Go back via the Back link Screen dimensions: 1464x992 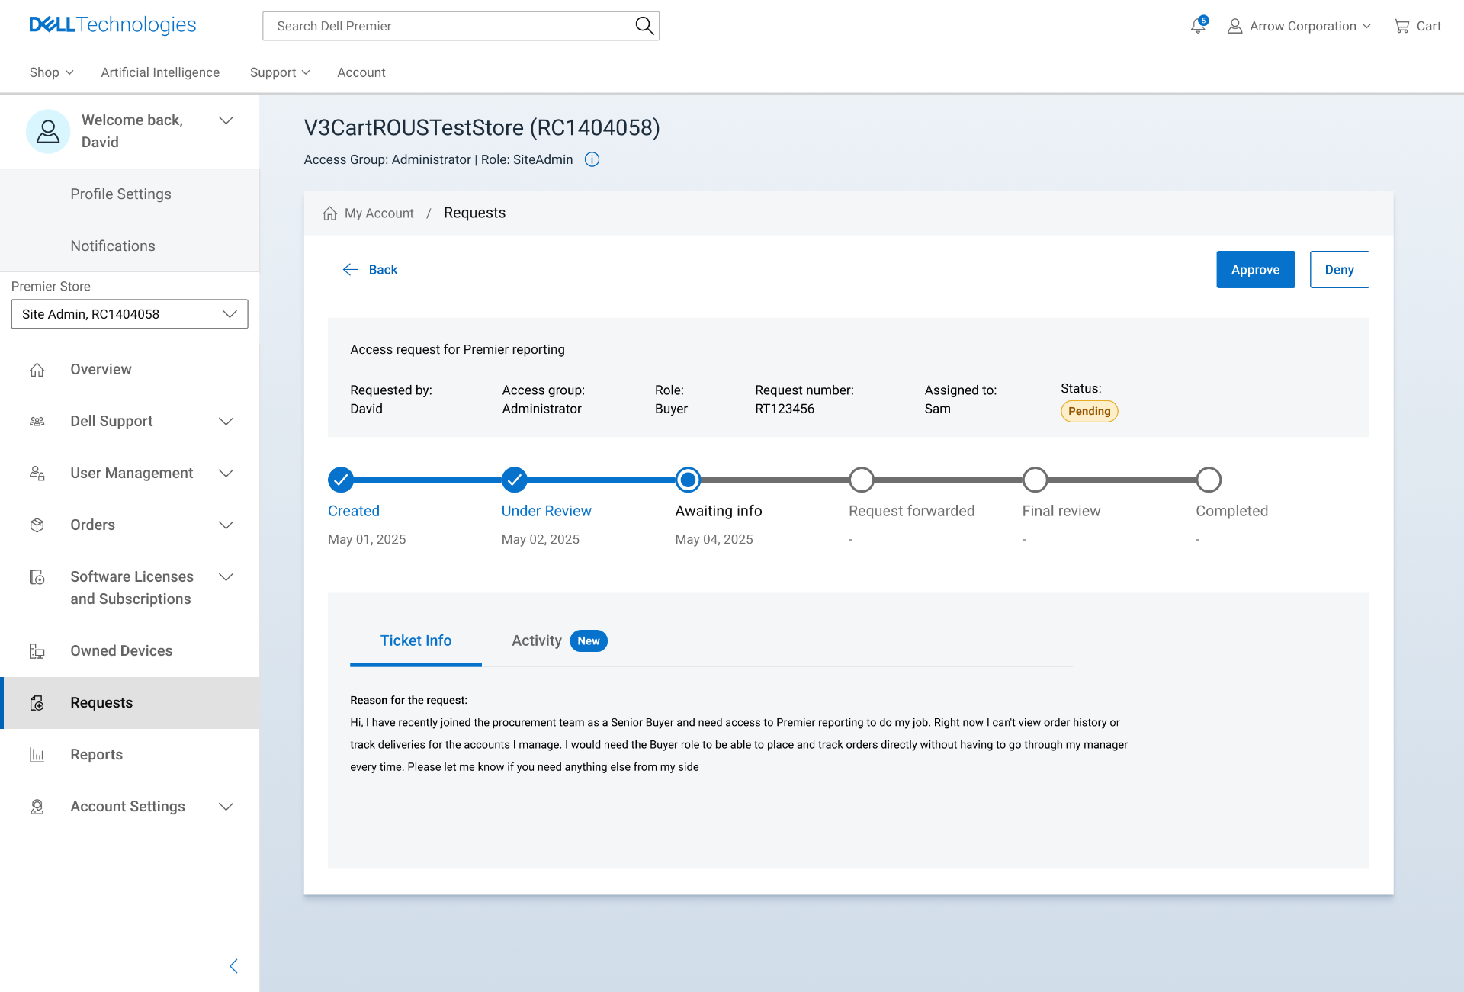383,270
